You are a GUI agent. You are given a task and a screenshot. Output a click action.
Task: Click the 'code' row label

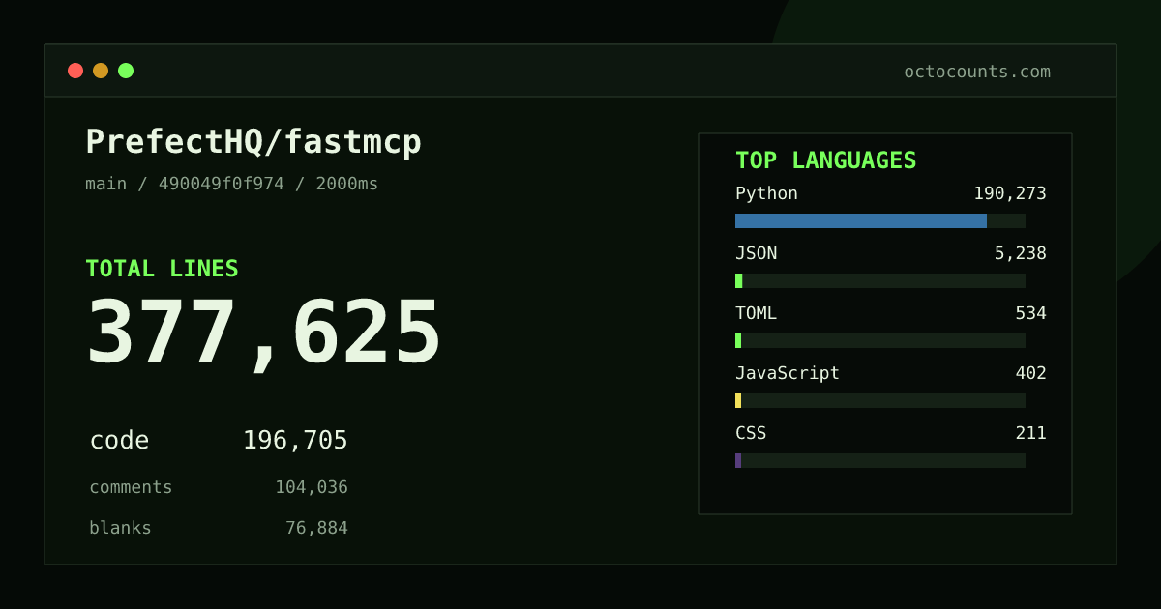[x=119, y=441]
